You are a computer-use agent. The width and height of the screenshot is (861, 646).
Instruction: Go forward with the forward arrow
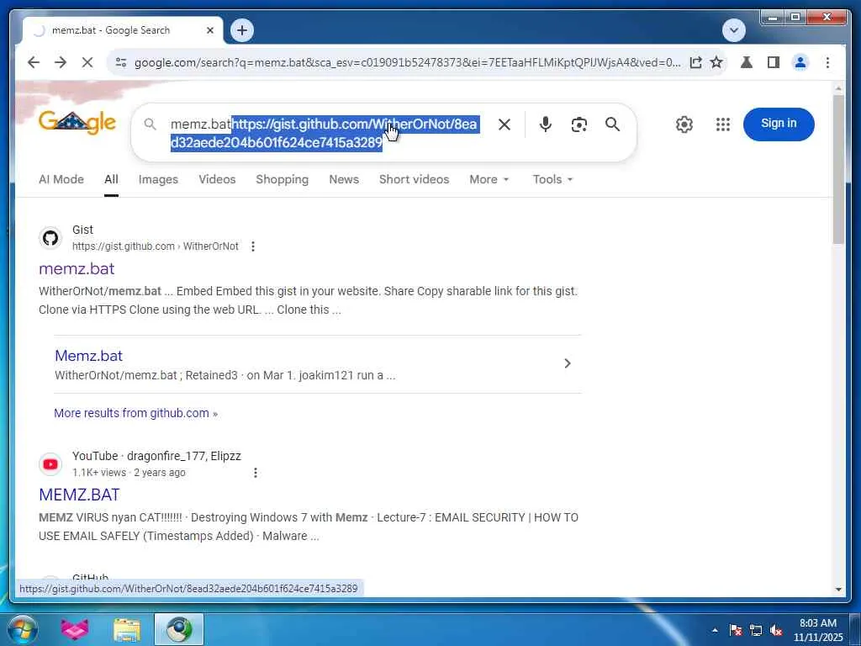click(61, 62)
